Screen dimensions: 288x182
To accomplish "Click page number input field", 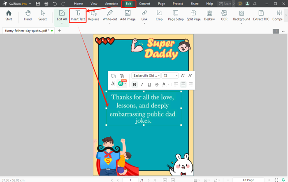I will (130, 180).
